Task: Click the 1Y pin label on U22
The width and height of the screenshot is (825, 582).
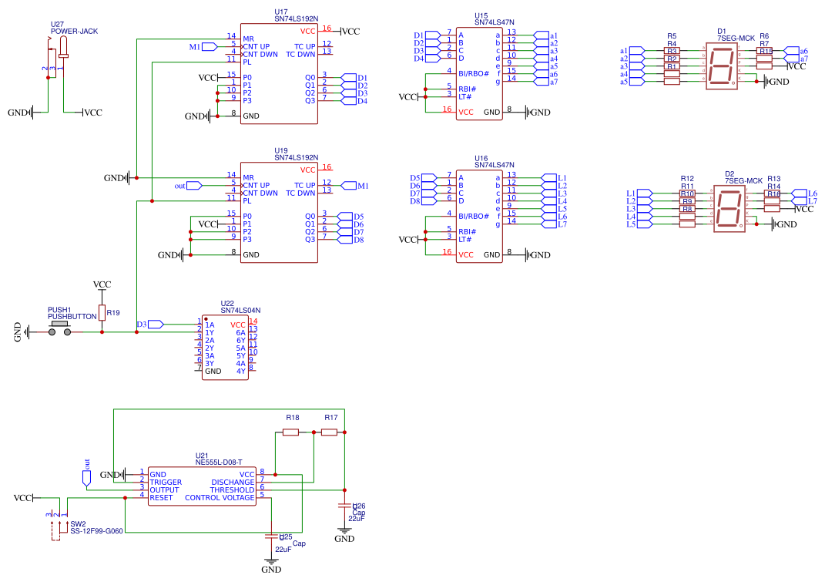Action: (210, 333)
